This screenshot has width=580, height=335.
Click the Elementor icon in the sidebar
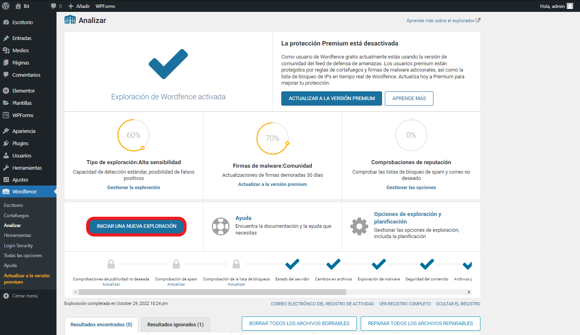tap(6, 91)
